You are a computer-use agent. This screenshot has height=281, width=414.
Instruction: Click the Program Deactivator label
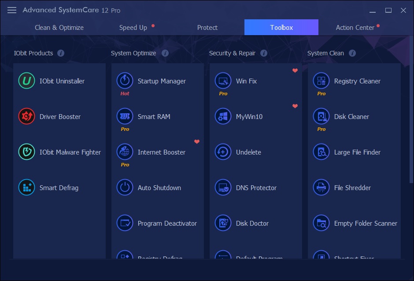[167, 223]
